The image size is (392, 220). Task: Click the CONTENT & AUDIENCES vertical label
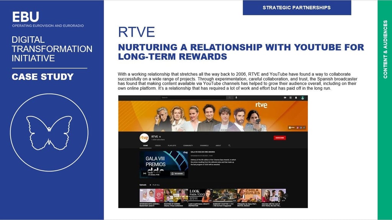coord(385,49)
